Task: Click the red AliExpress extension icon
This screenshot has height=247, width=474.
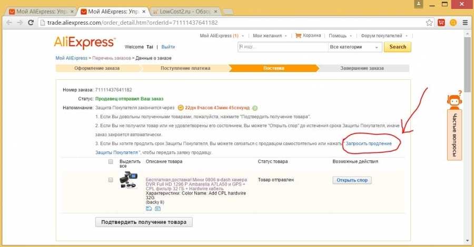Action: pyautogui.click(x=441, y=23)
